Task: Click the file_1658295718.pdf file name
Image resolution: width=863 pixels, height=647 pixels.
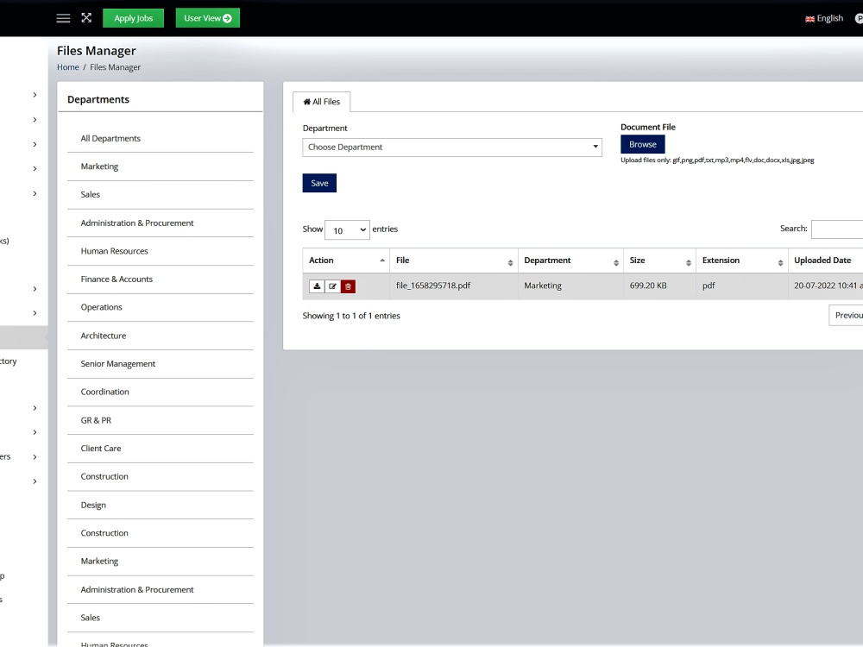Action: [433, 286]
